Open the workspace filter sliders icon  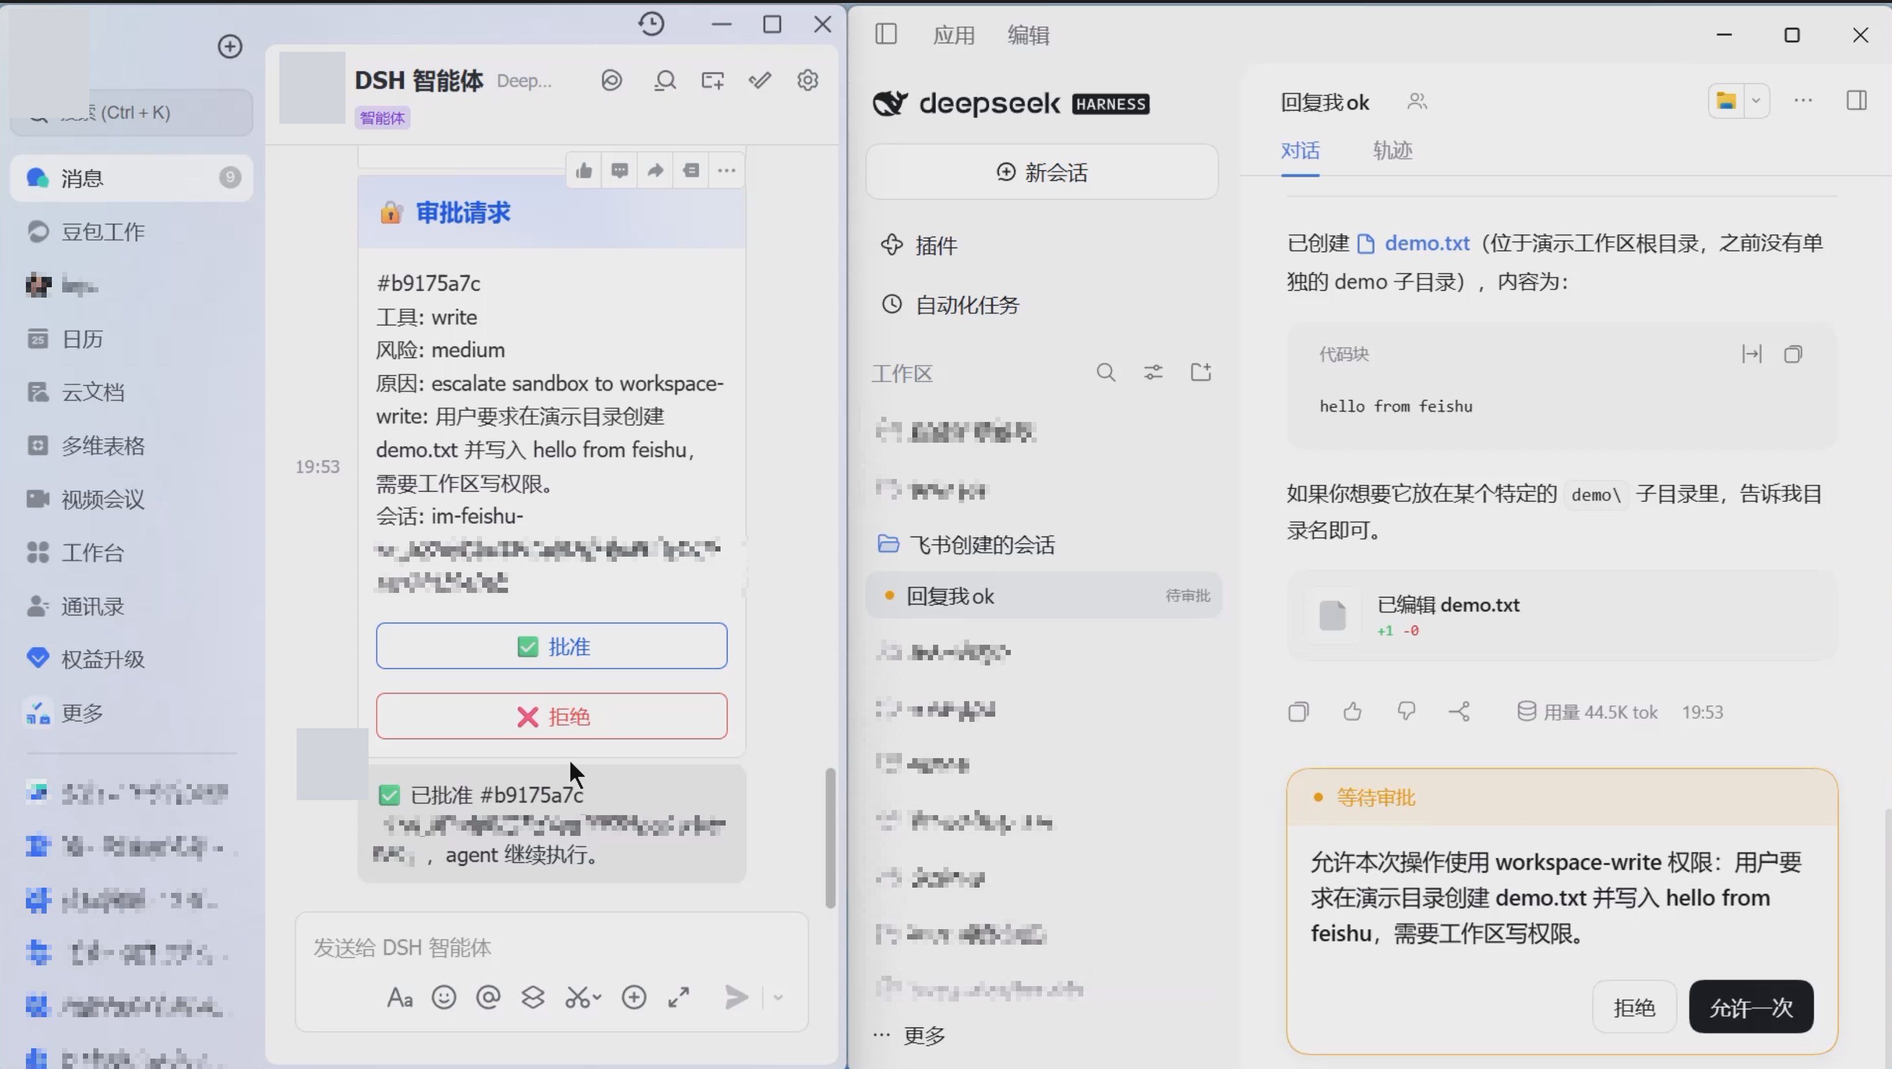coord(1153,373)
